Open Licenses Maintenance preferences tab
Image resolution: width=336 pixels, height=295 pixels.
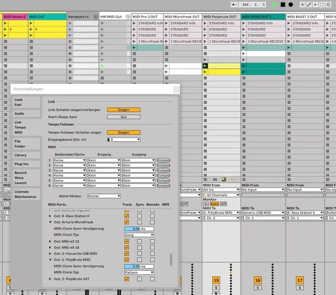(x=26, y=194)
